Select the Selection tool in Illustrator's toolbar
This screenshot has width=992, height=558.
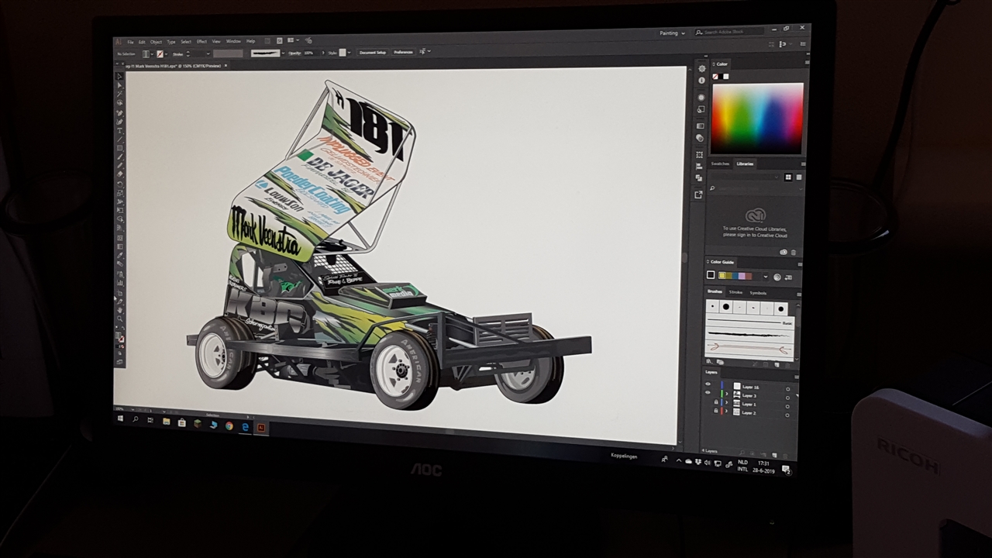[x=119, y=76]
